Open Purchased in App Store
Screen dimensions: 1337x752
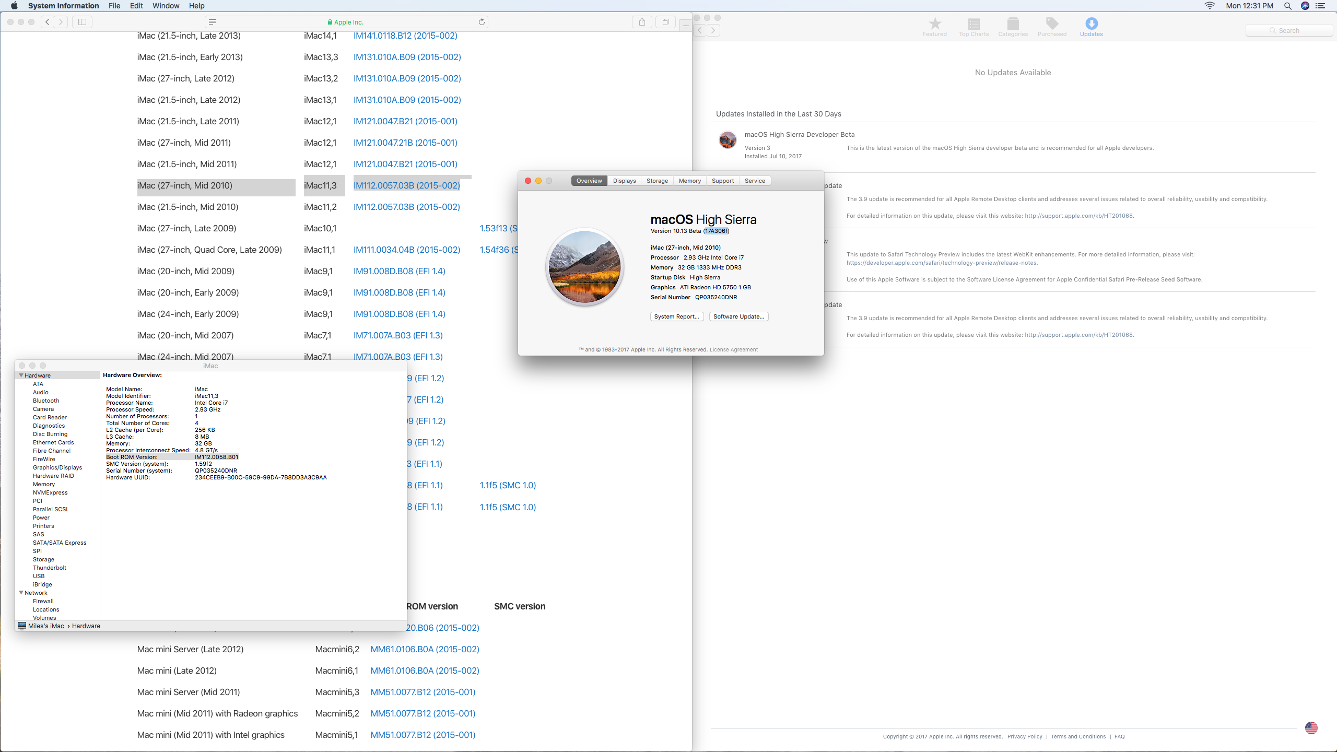coord(1052,27)
